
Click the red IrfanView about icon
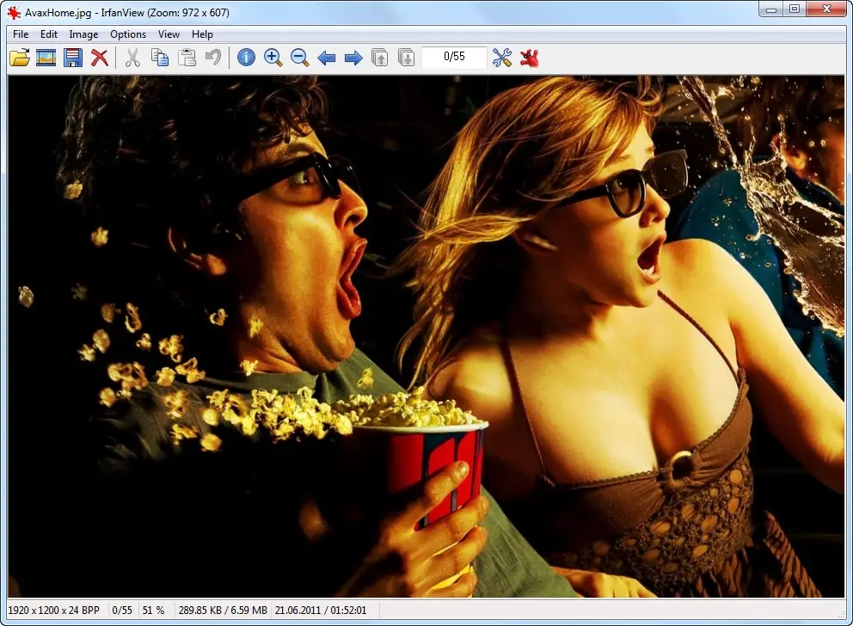(x=530, y=58)
